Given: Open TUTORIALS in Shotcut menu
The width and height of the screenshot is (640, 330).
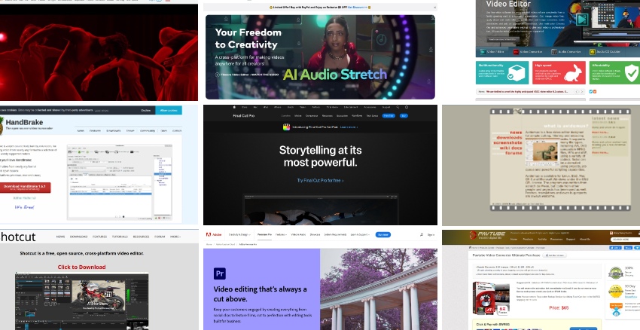Looking at the screenshot, I should coord(120,237).
